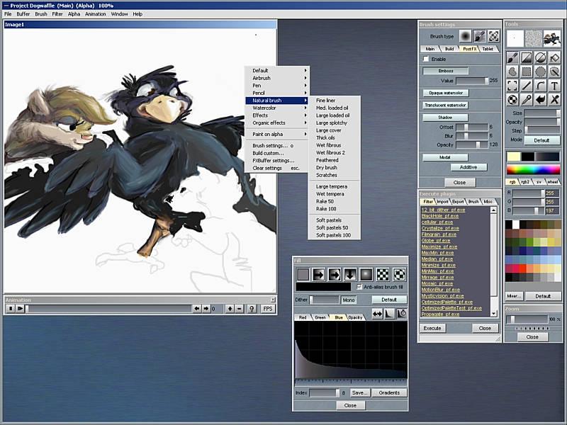567x425 pixels.
Task: Select the straight line drawing tool
Action: 526,86
